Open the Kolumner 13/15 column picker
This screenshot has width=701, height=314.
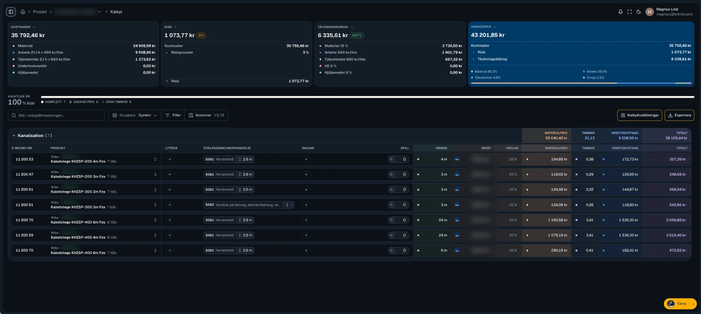click(x=206, y=115)
